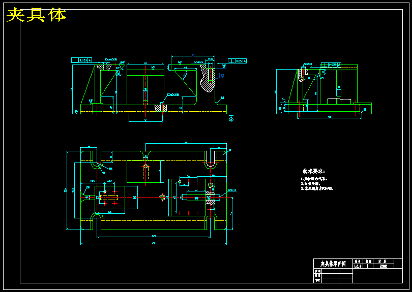
Task: Click the 夹具体零件图 title block cell
Action: [333, 264]
